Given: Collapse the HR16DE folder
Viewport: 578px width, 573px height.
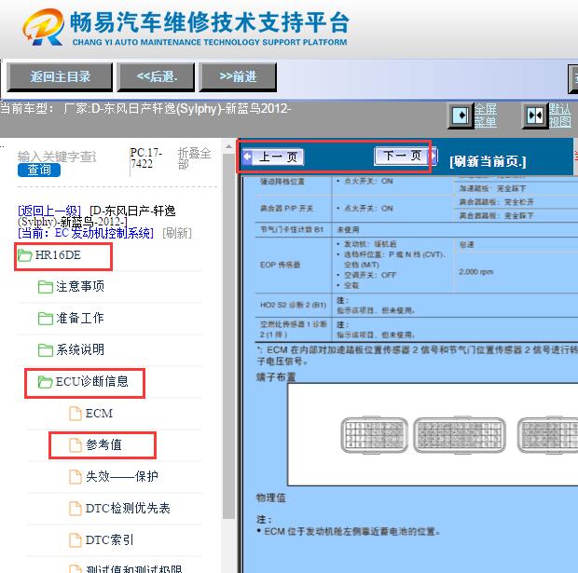Looking at the screenshot, I should 58,255.
